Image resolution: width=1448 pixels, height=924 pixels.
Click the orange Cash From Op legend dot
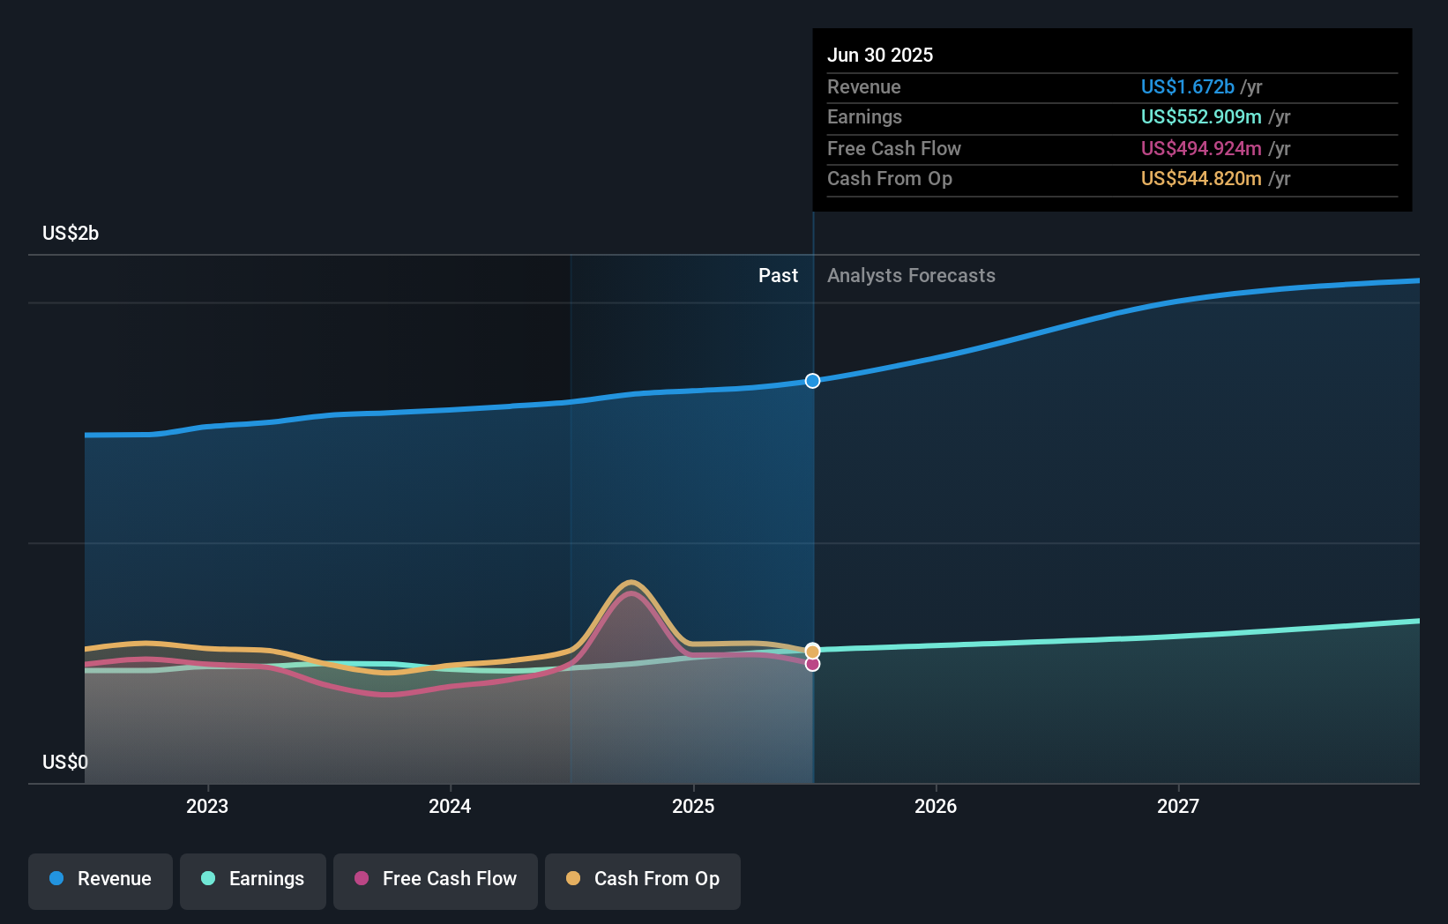(x=573, y=879)
